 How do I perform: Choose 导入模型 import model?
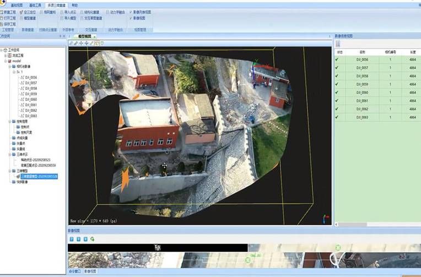68,18
